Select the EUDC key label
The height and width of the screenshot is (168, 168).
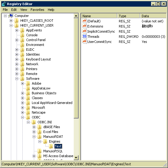tap(30, 50)
